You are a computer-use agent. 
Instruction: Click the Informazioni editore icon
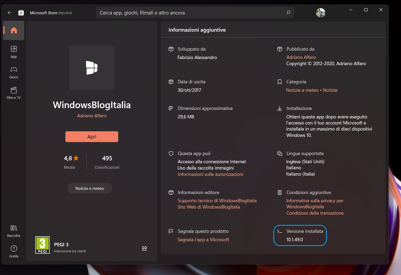click(171, 192)
